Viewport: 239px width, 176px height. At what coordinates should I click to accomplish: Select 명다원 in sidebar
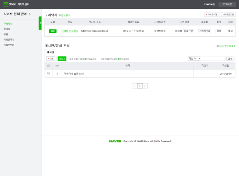click(7, 29)
